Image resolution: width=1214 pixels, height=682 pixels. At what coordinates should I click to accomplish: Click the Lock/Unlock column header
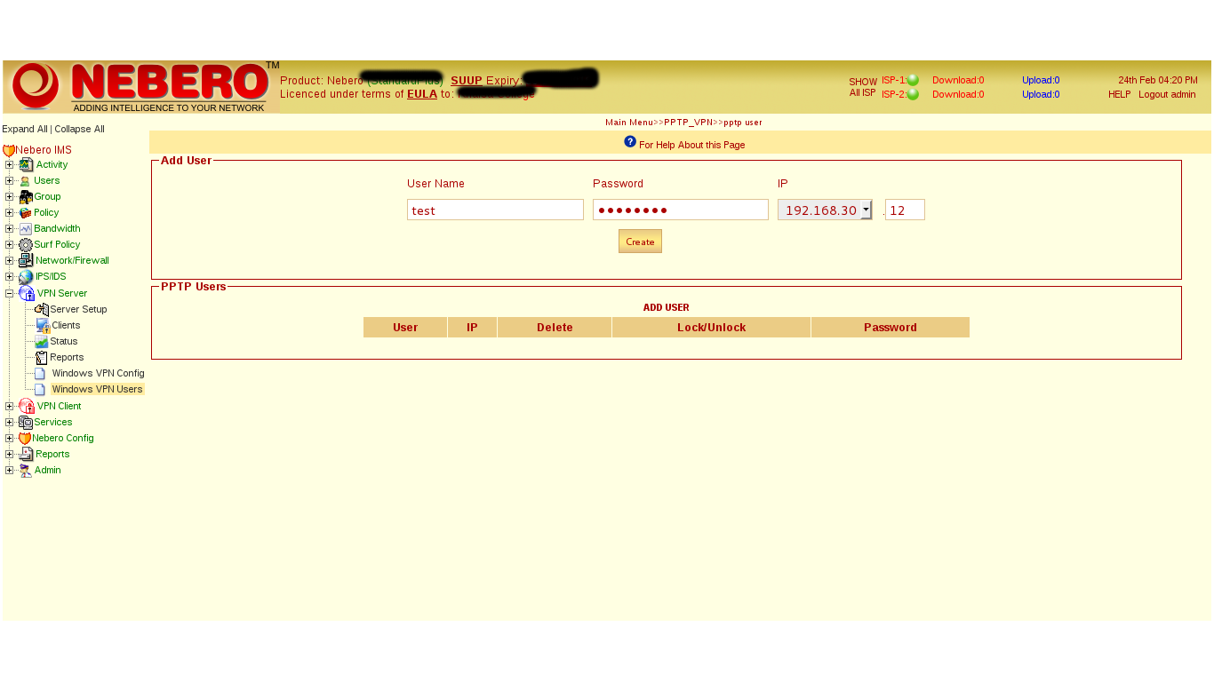point(711,328)
